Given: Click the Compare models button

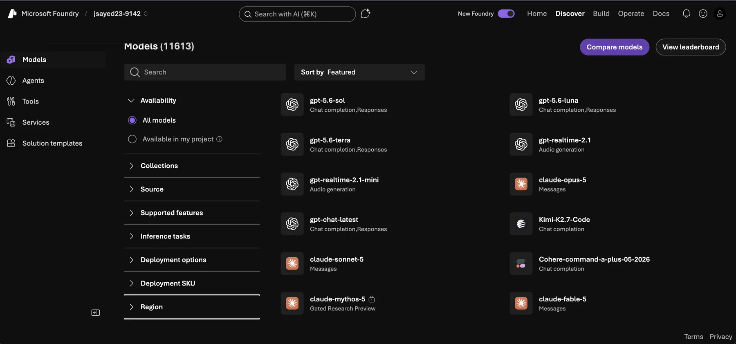Looking at the screenshot, I should 614,47.
